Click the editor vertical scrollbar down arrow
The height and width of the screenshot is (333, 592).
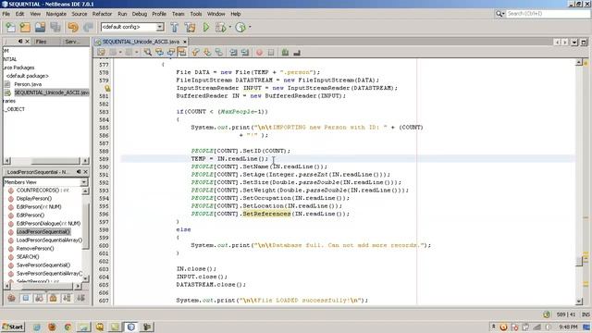[x=579, y=301]
